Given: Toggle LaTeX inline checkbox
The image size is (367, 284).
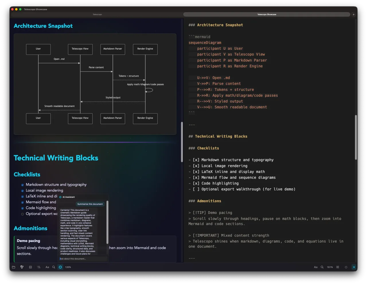Looking at the screenshot, I should click(22, 196).
